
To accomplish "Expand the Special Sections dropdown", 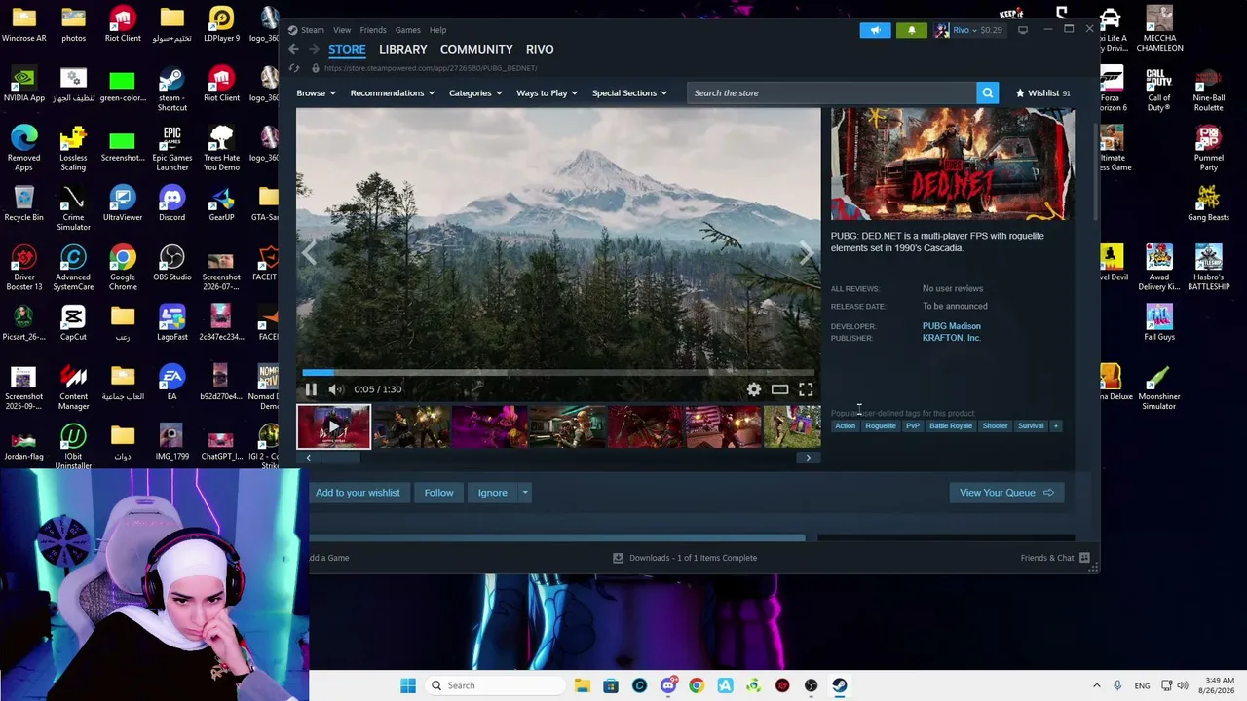I will 629,93.
